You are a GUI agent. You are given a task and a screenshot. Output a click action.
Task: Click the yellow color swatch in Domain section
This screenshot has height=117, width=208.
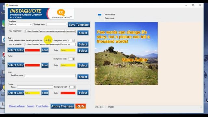click(x=32, y=93)
